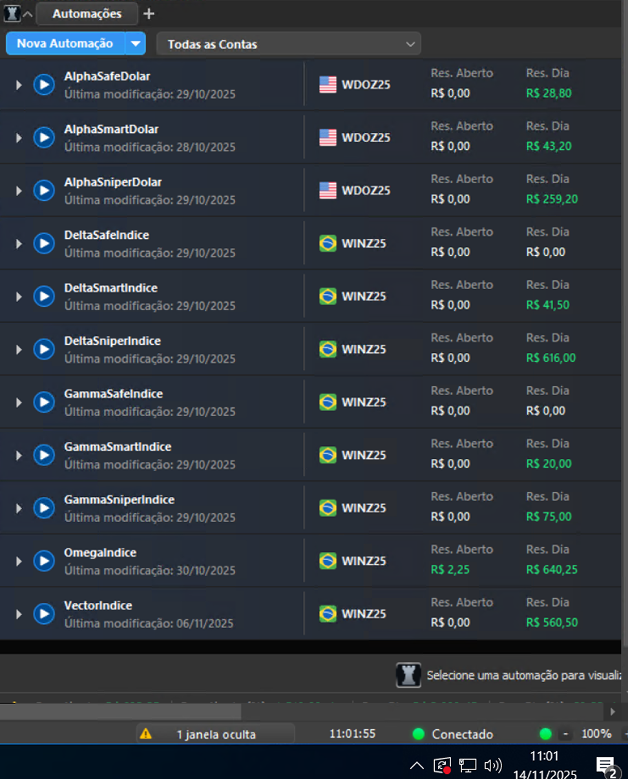Click the volume speaker tray icon
This screenshot has height=779, width=628.
(493, 765)
